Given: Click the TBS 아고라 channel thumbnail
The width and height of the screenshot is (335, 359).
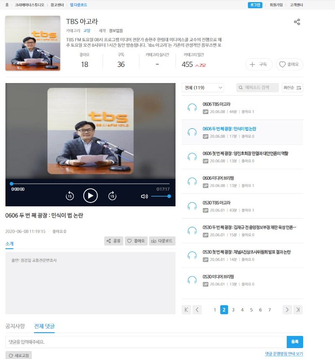Looking at the screenshot, I should (33, 43).
